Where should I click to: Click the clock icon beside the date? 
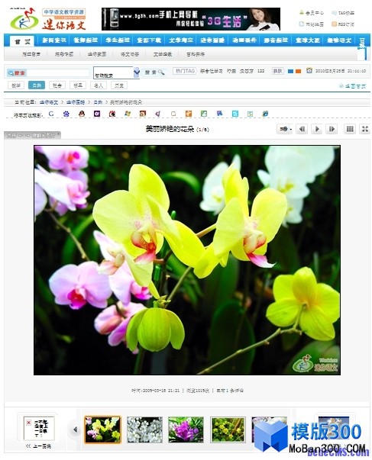(x=309, y=71)
